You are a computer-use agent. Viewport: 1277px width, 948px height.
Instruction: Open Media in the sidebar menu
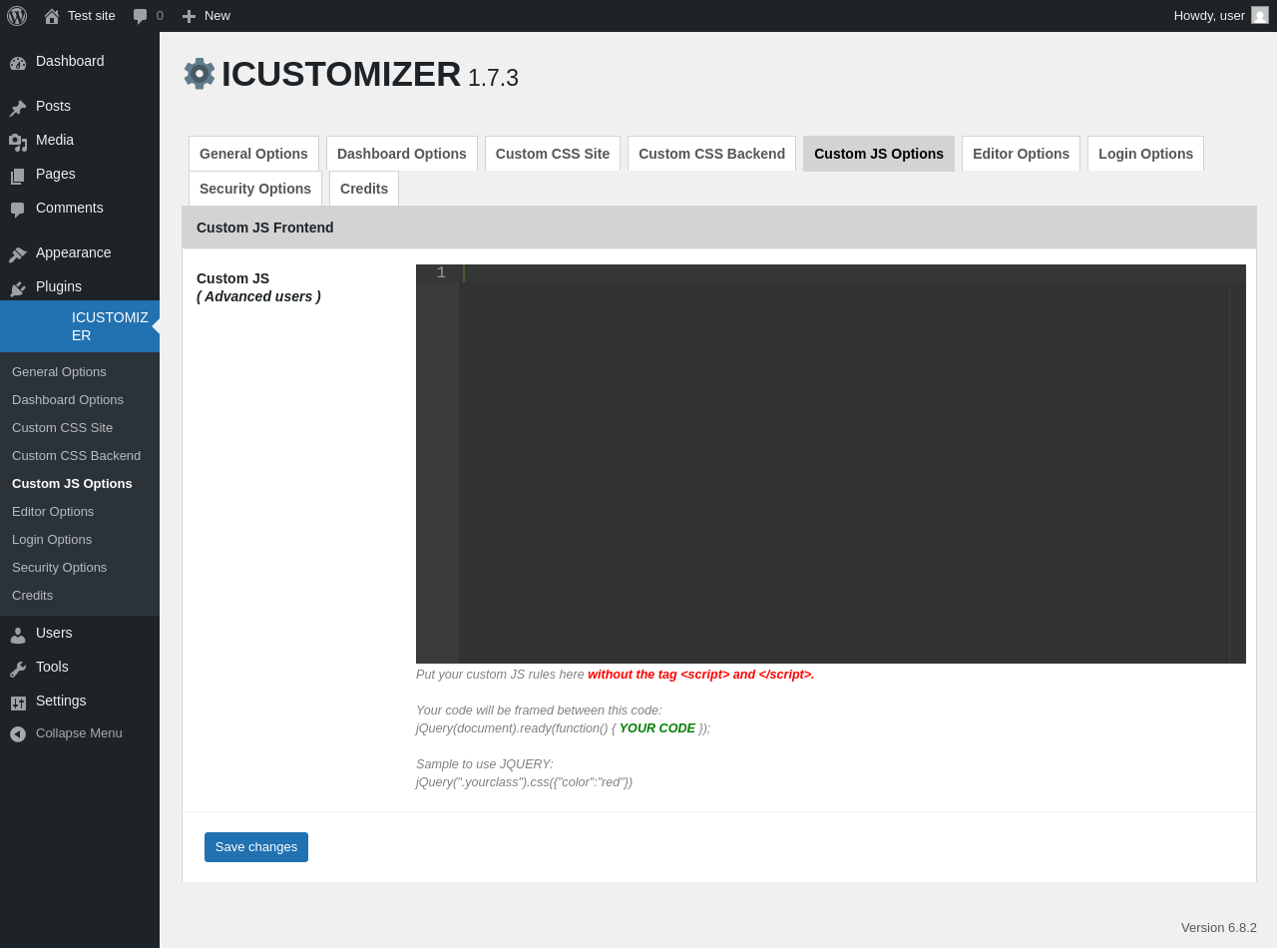tap(80, 140)
